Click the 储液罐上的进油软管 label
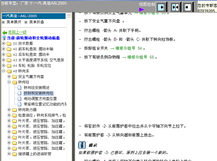217x161 pixels. (x=35, y=154)
